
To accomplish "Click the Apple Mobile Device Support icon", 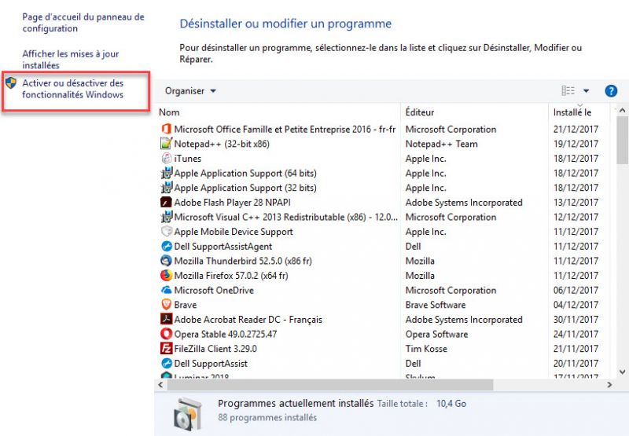I will [166, 232].
